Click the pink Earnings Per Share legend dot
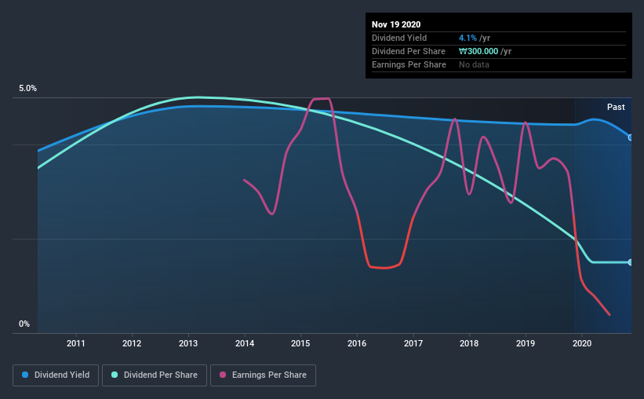This screenshot has width=644, height=399. [x=223, y=375]
